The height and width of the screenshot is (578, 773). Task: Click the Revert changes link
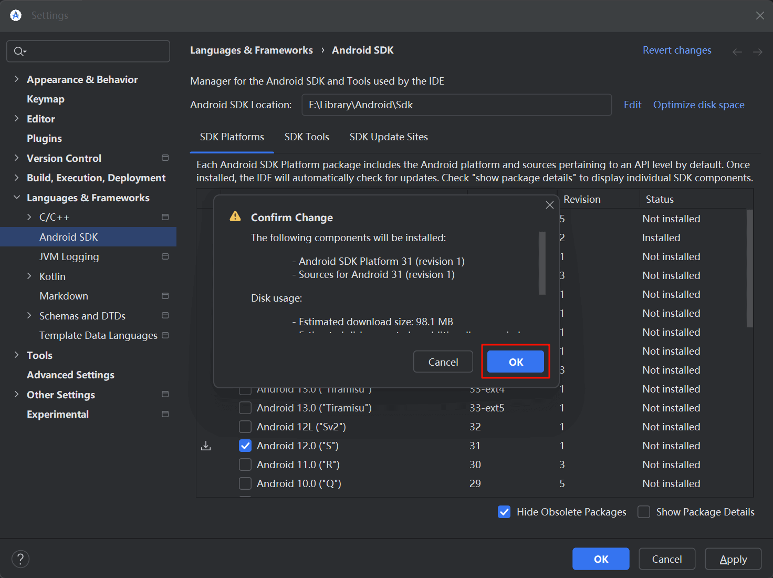point(677,50)
